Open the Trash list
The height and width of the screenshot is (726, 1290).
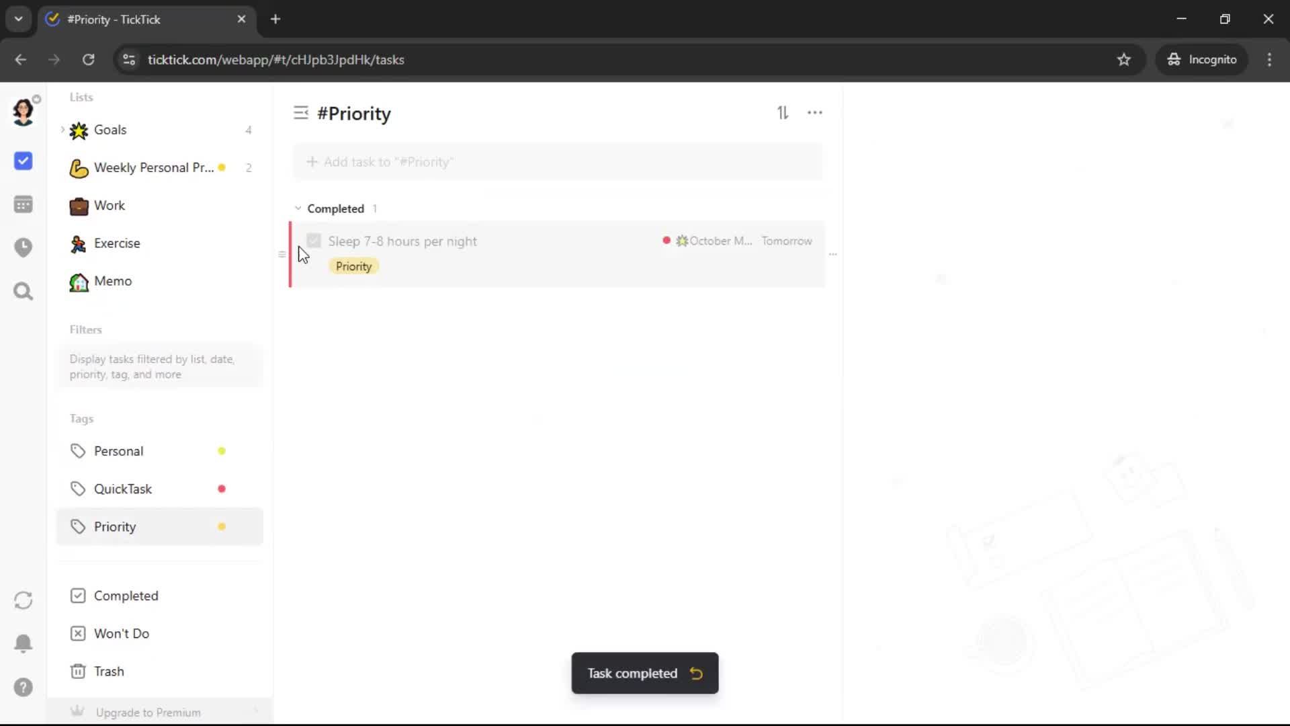tap(108, 671)
